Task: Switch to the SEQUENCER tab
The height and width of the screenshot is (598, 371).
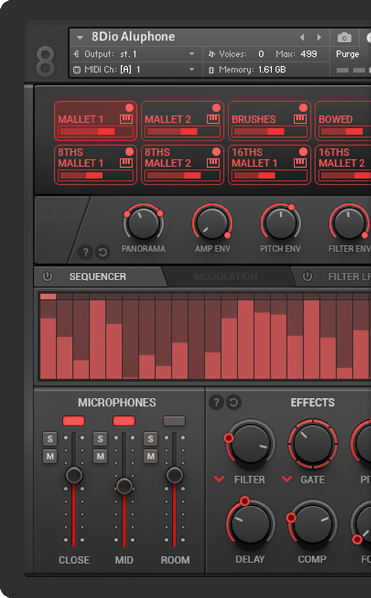Action: click(x=97, y=277)
